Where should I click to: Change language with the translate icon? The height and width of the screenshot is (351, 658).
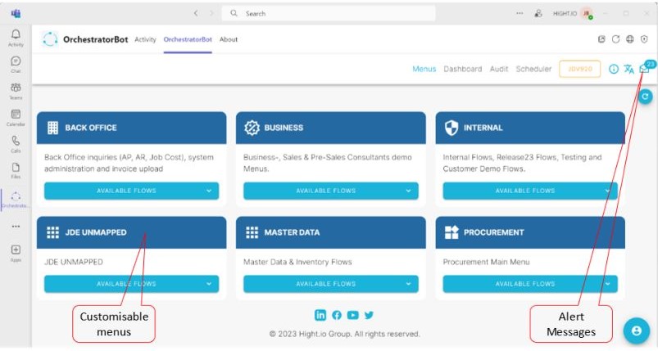click(x=629, y=69)
